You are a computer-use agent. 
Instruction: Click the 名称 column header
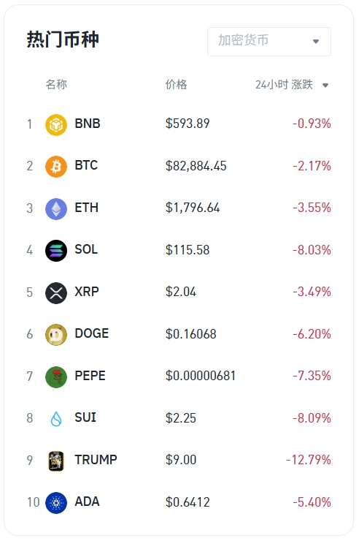pos(56,84)
